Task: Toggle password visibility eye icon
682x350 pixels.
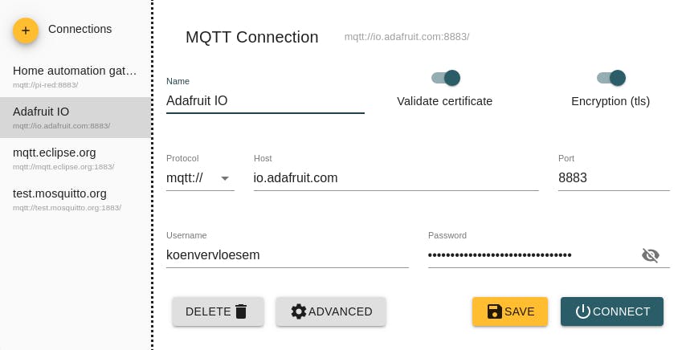Action: 651,255
